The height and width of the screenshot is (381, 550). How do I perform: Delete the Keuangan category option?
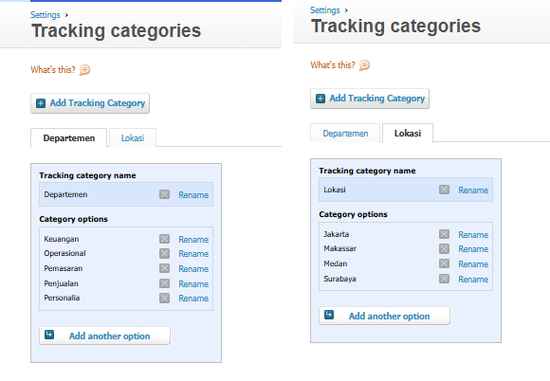pyautogui.click(x=164, y=239)
